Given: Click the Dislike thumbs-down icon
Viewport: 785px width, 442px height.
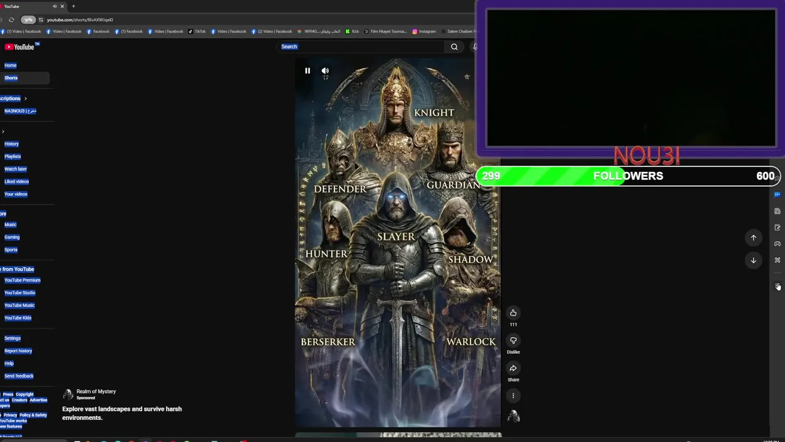Looking at the screenshot, I should [x=513, y=341].
